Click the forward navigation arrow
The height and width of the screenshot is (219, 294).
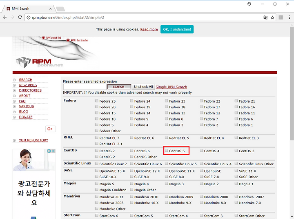click(x=12, y=18)
